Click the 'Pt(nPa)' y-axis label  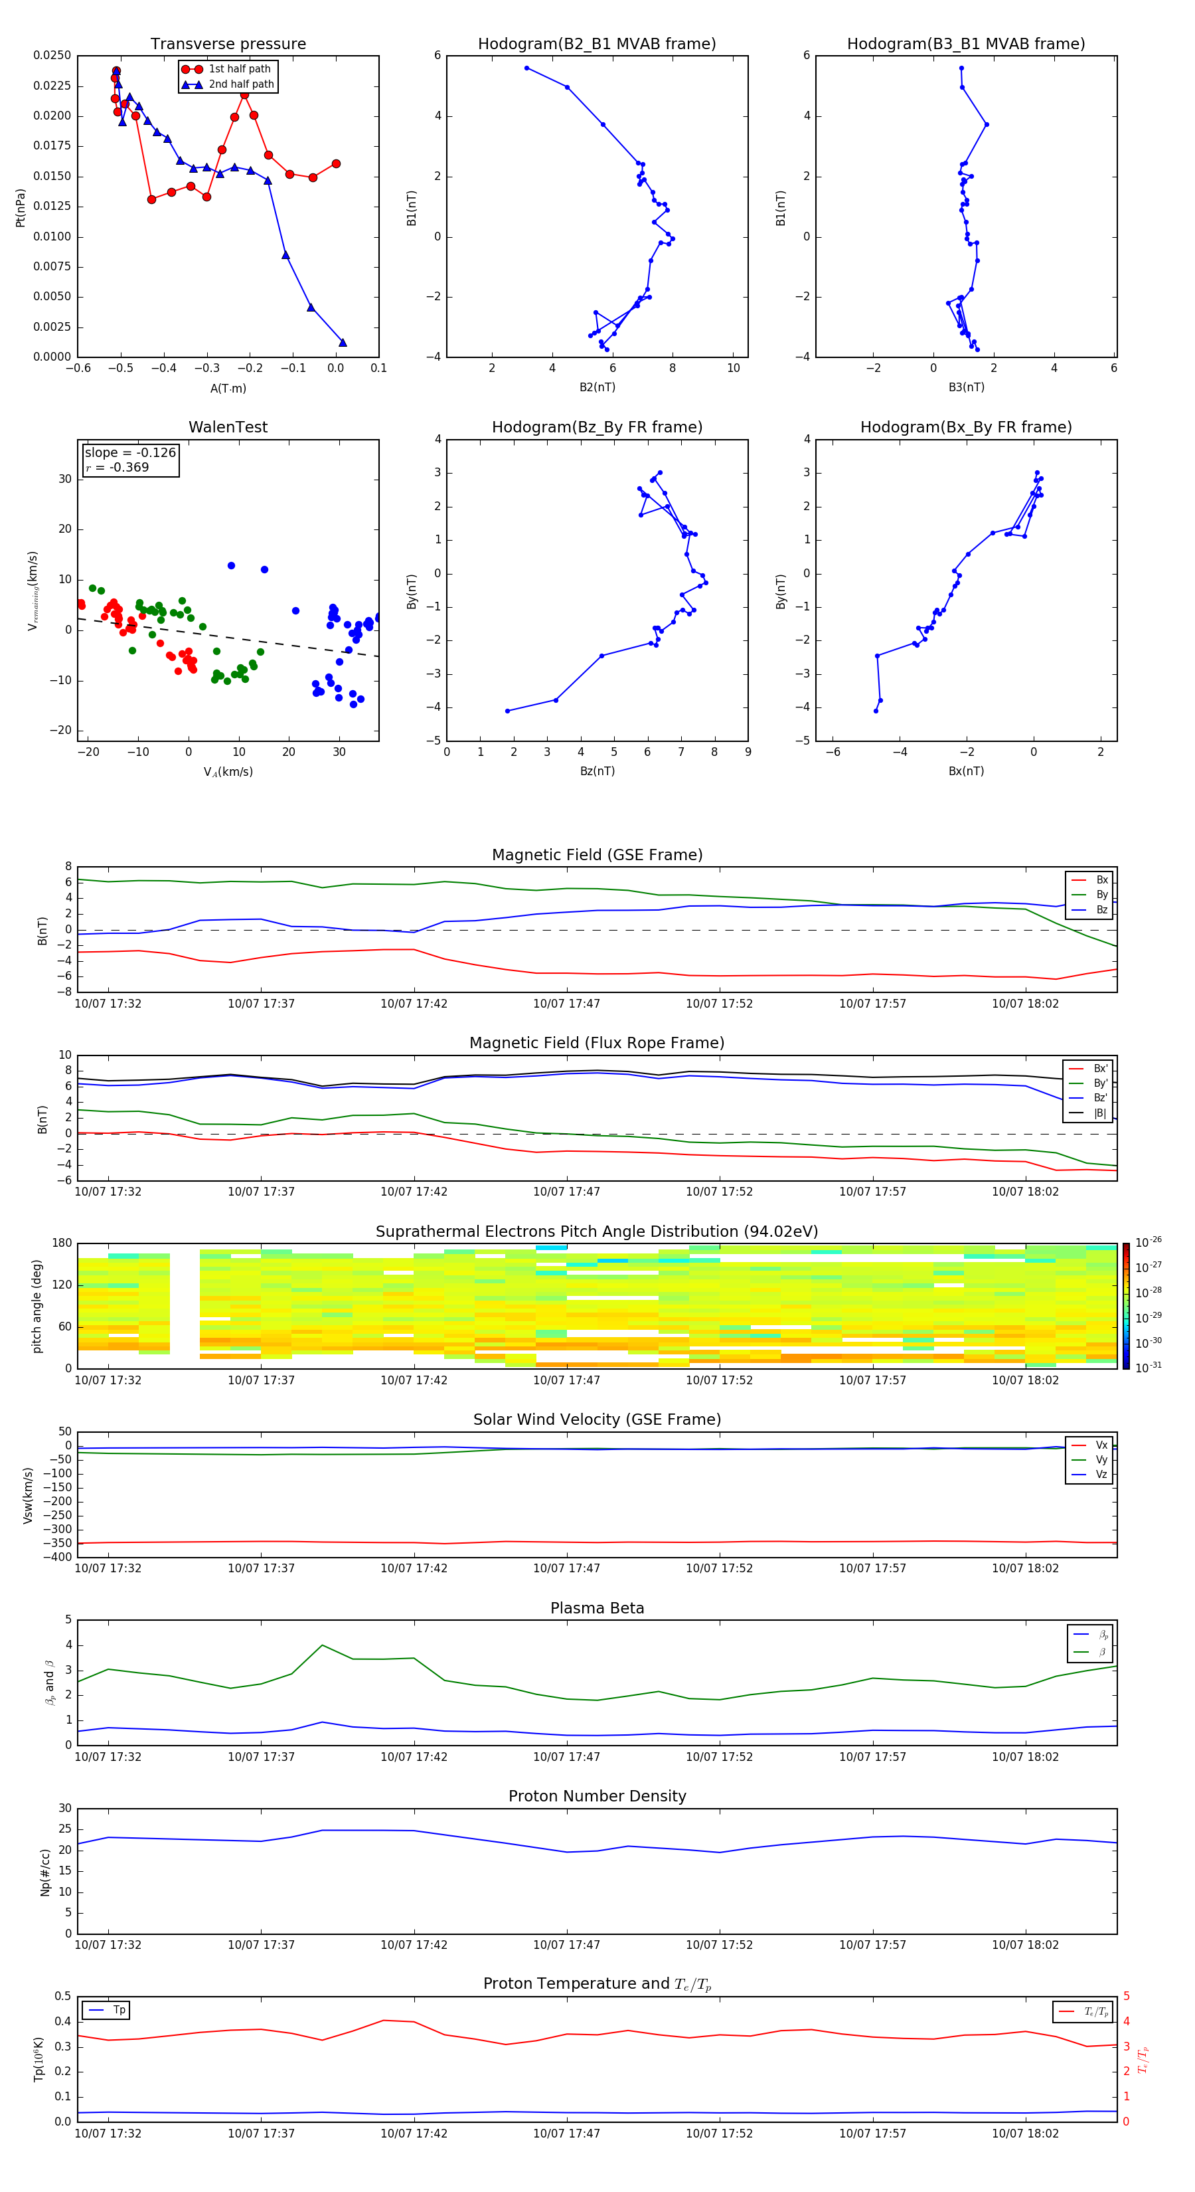point(21,207)
